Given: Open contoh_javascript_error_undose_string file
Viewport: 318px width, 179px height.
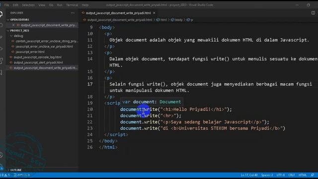Looking at the screenshot, I should pos(47,41).
